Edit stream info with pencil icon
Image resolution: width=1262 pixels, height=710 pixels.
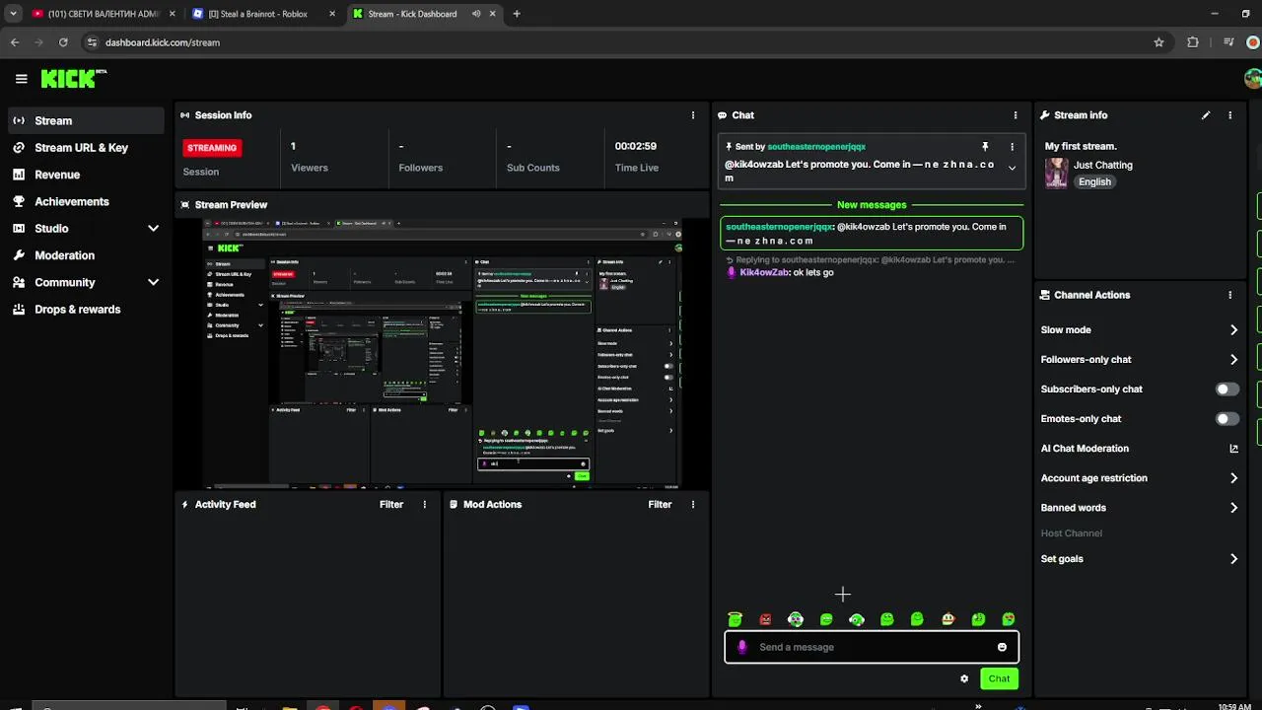[x=1206, y=115]
